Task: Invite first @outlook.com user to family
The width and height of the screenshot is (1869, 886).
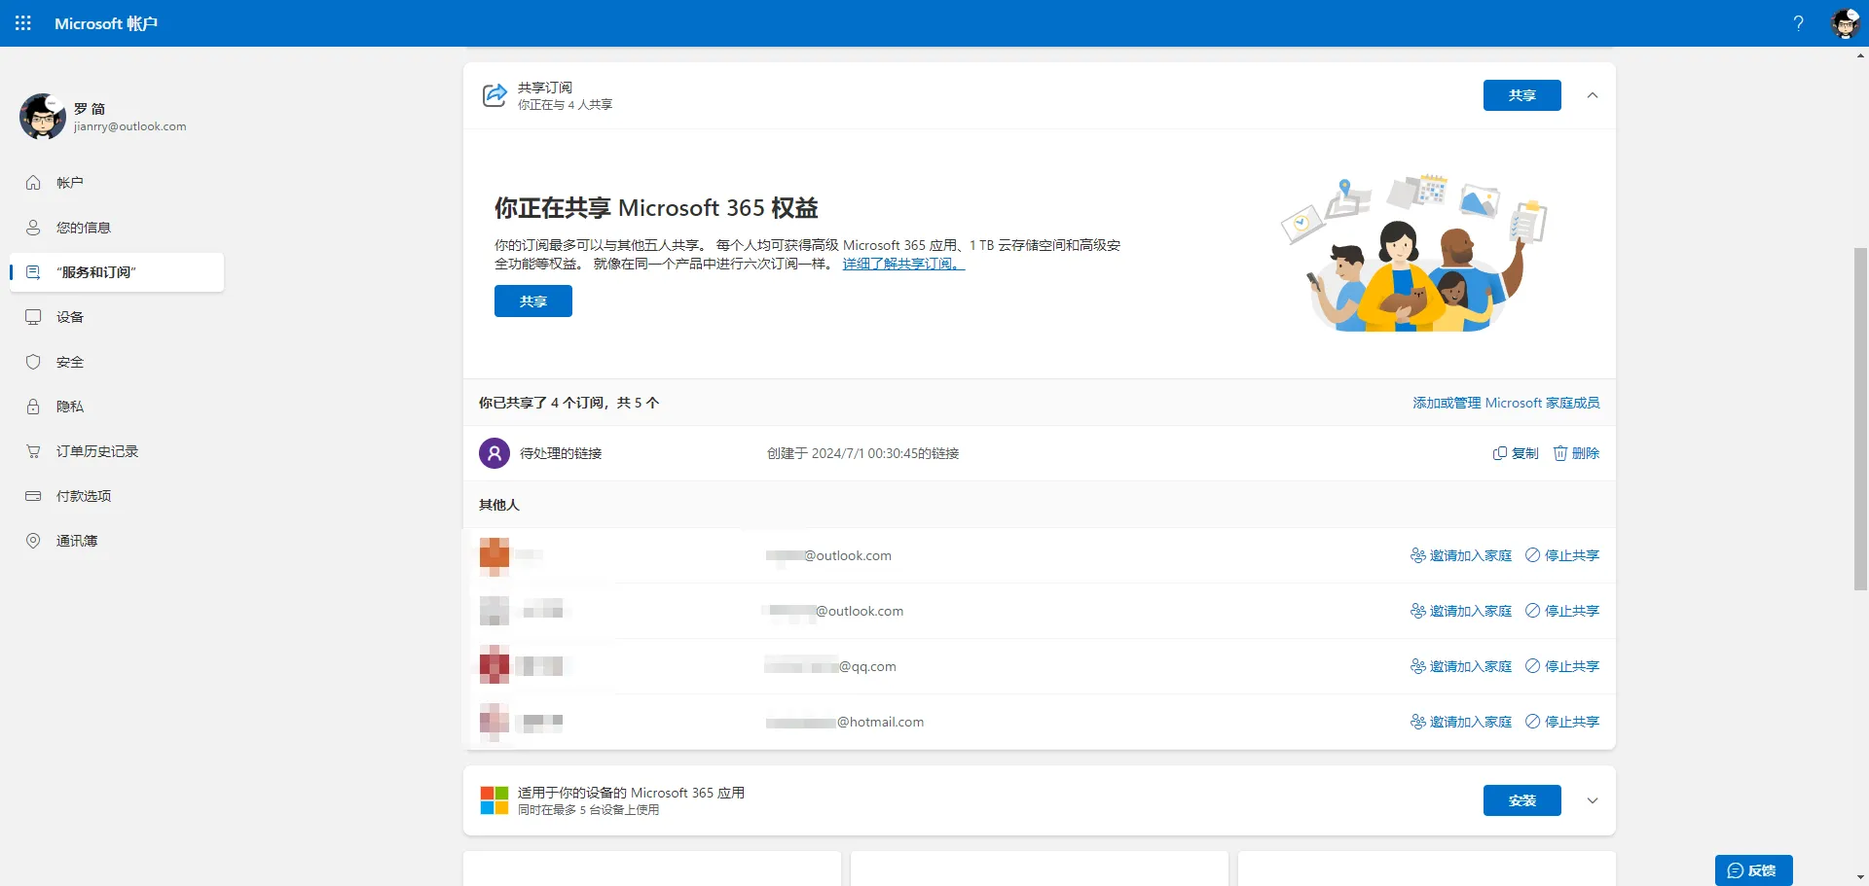Action: coord(1461,555)
